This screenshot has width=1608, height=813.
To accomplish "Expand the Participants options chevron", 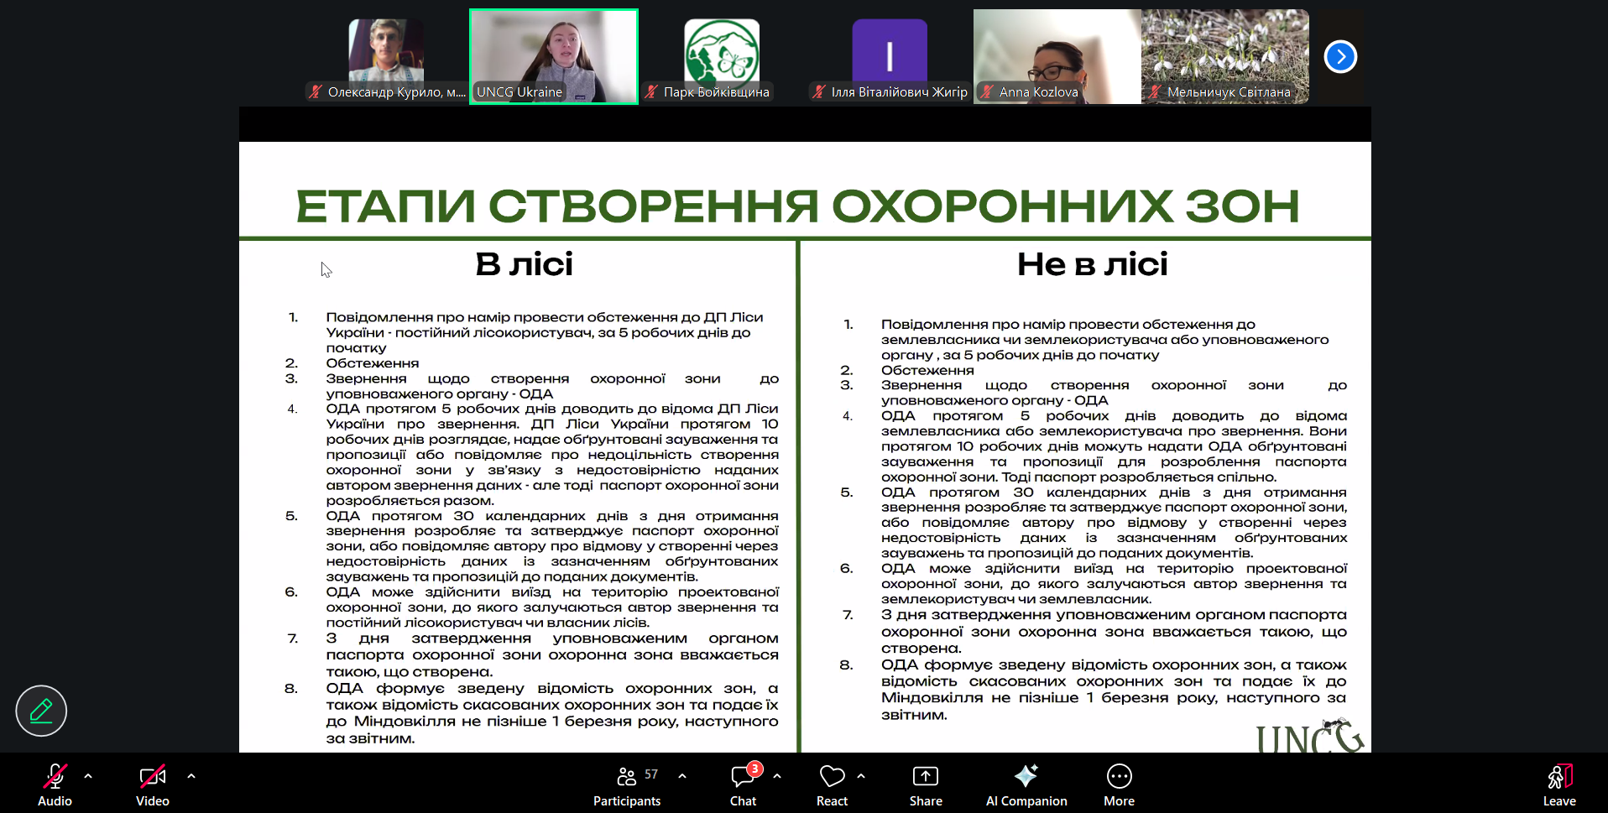I will pos(682,776).
